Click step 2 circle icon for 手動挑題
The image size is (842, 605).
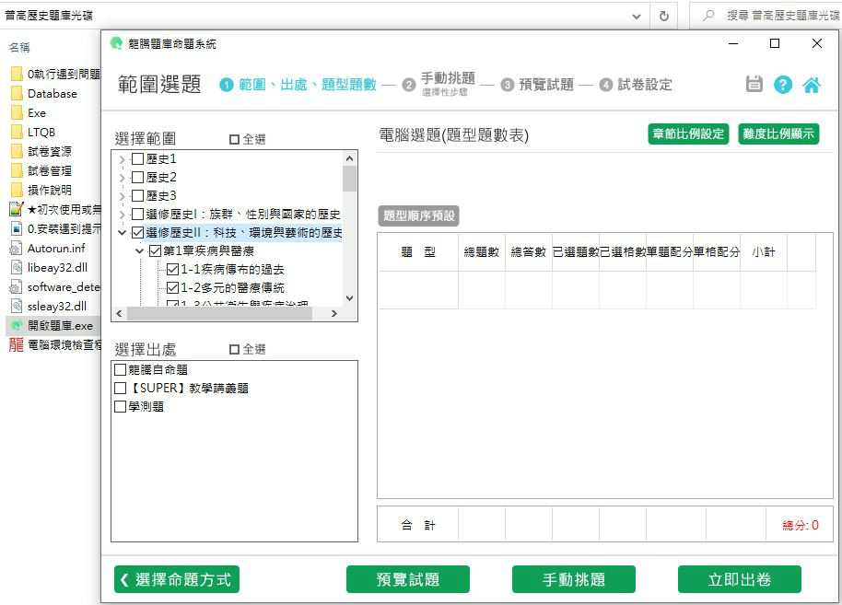pos(409,85)
